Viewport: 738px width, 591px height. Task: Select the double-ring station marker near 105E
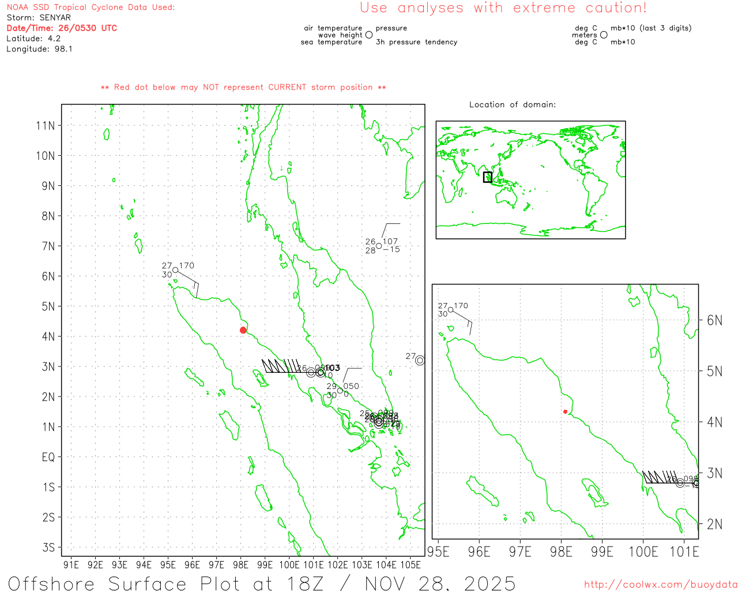coord(420,360)
